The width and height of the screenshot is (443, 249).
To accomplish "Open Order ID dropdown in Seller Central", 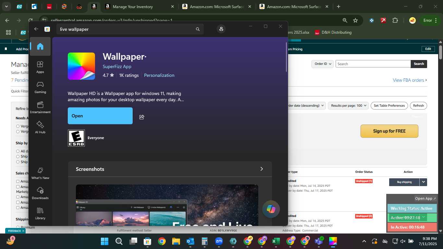I will click(x=323, y=64).
